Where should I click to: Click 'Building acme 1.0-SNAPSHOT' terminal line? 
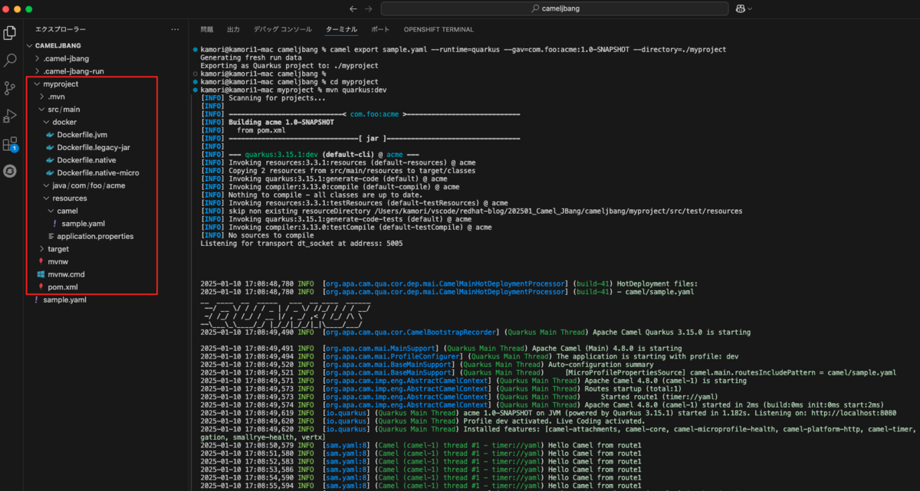pyautogui.click(x=281, y=122)
